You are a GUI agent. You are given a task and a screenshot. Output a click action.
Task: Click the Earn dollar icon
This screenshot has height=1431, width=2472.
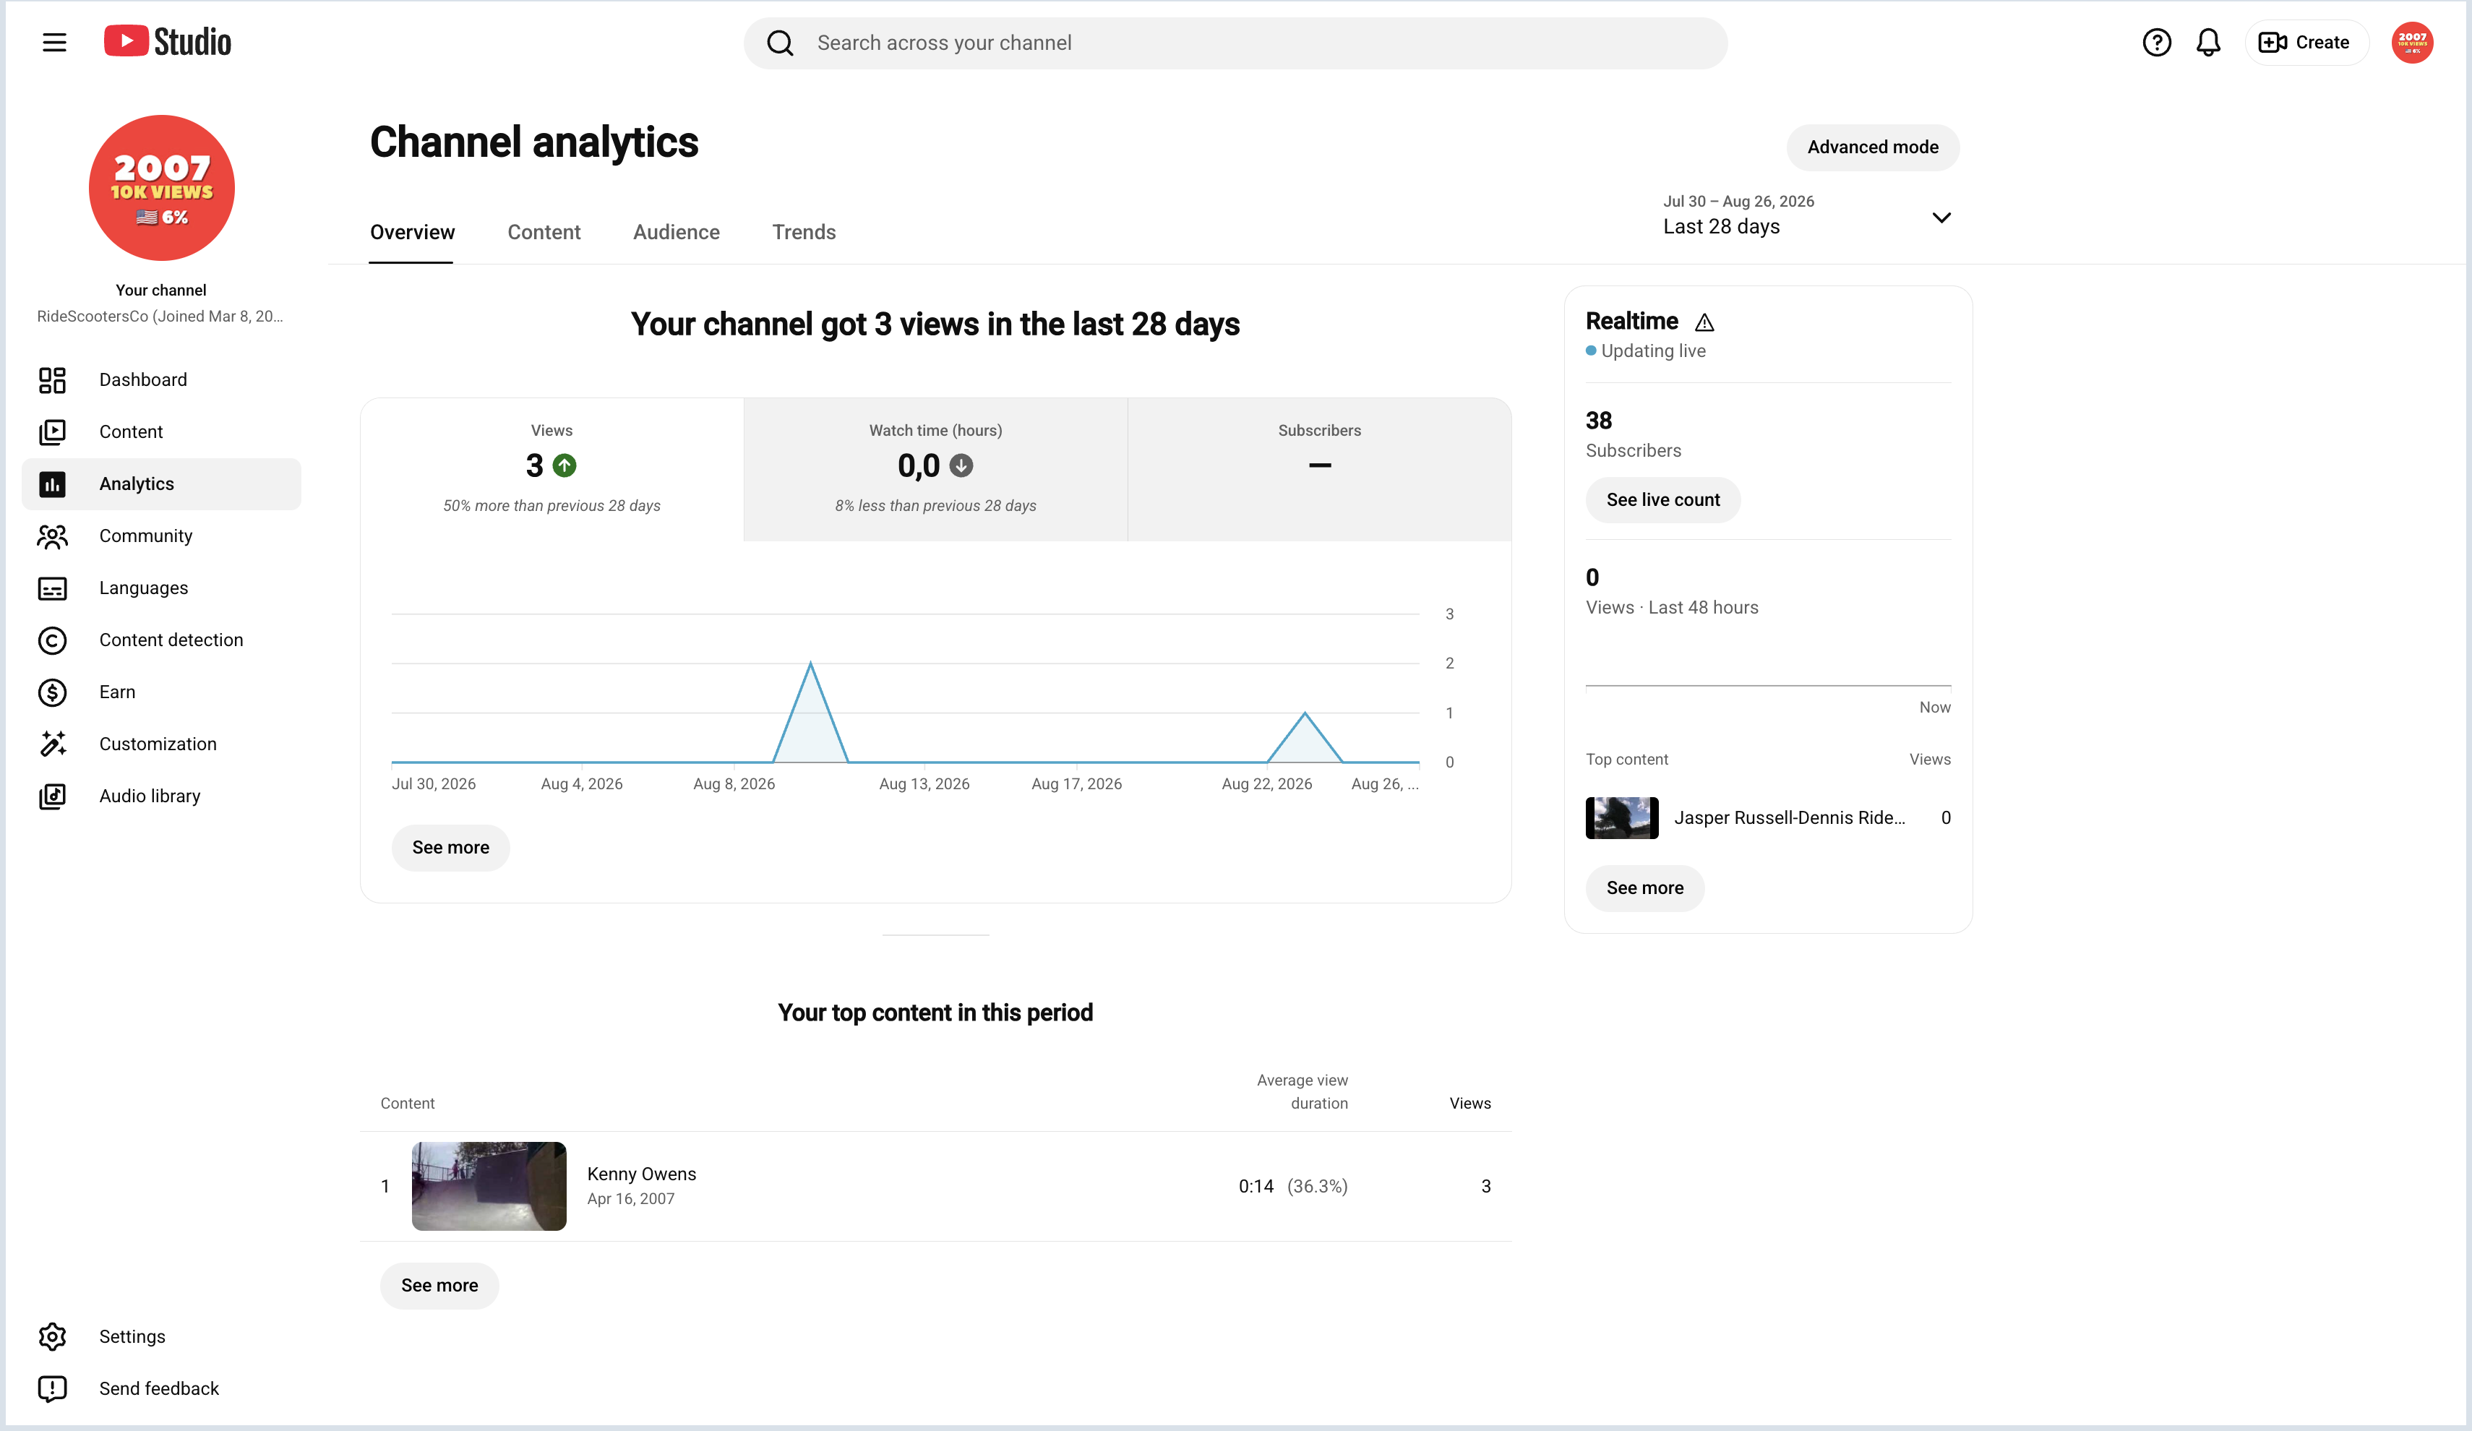point(52,692)
